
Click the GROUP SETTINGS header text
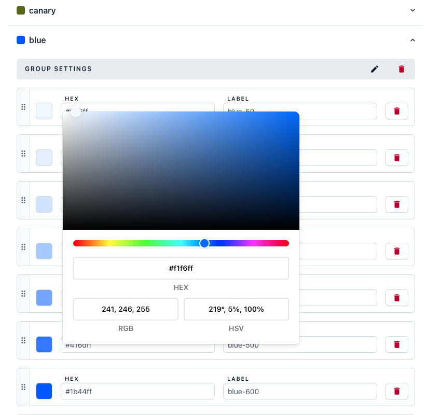58,69
